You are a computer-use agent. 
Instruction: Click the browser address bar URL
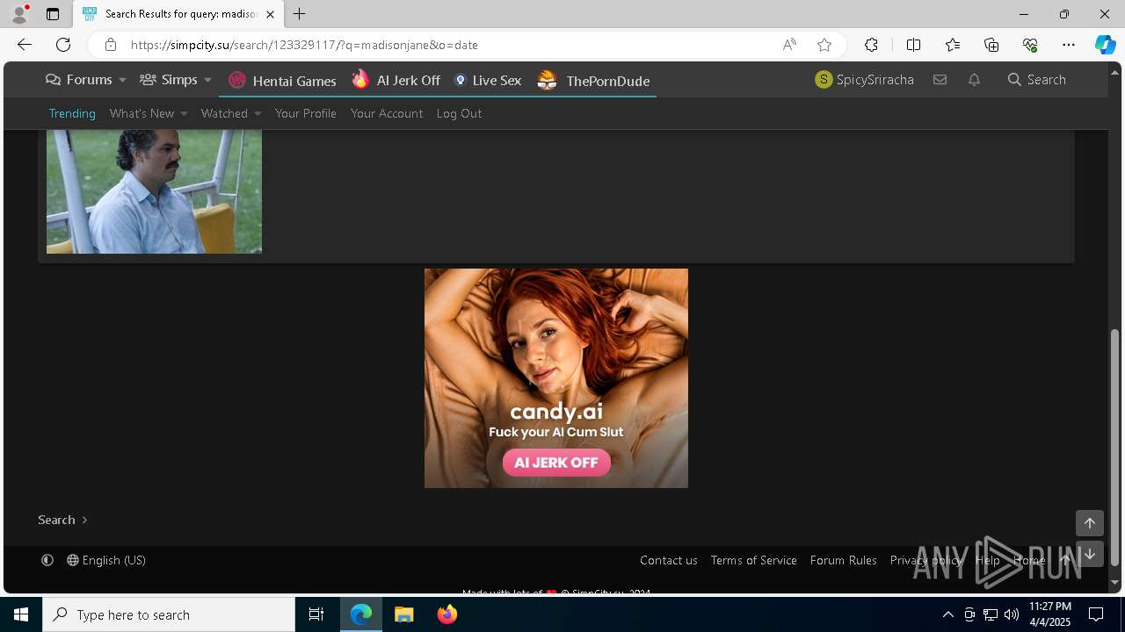(304, 45)
